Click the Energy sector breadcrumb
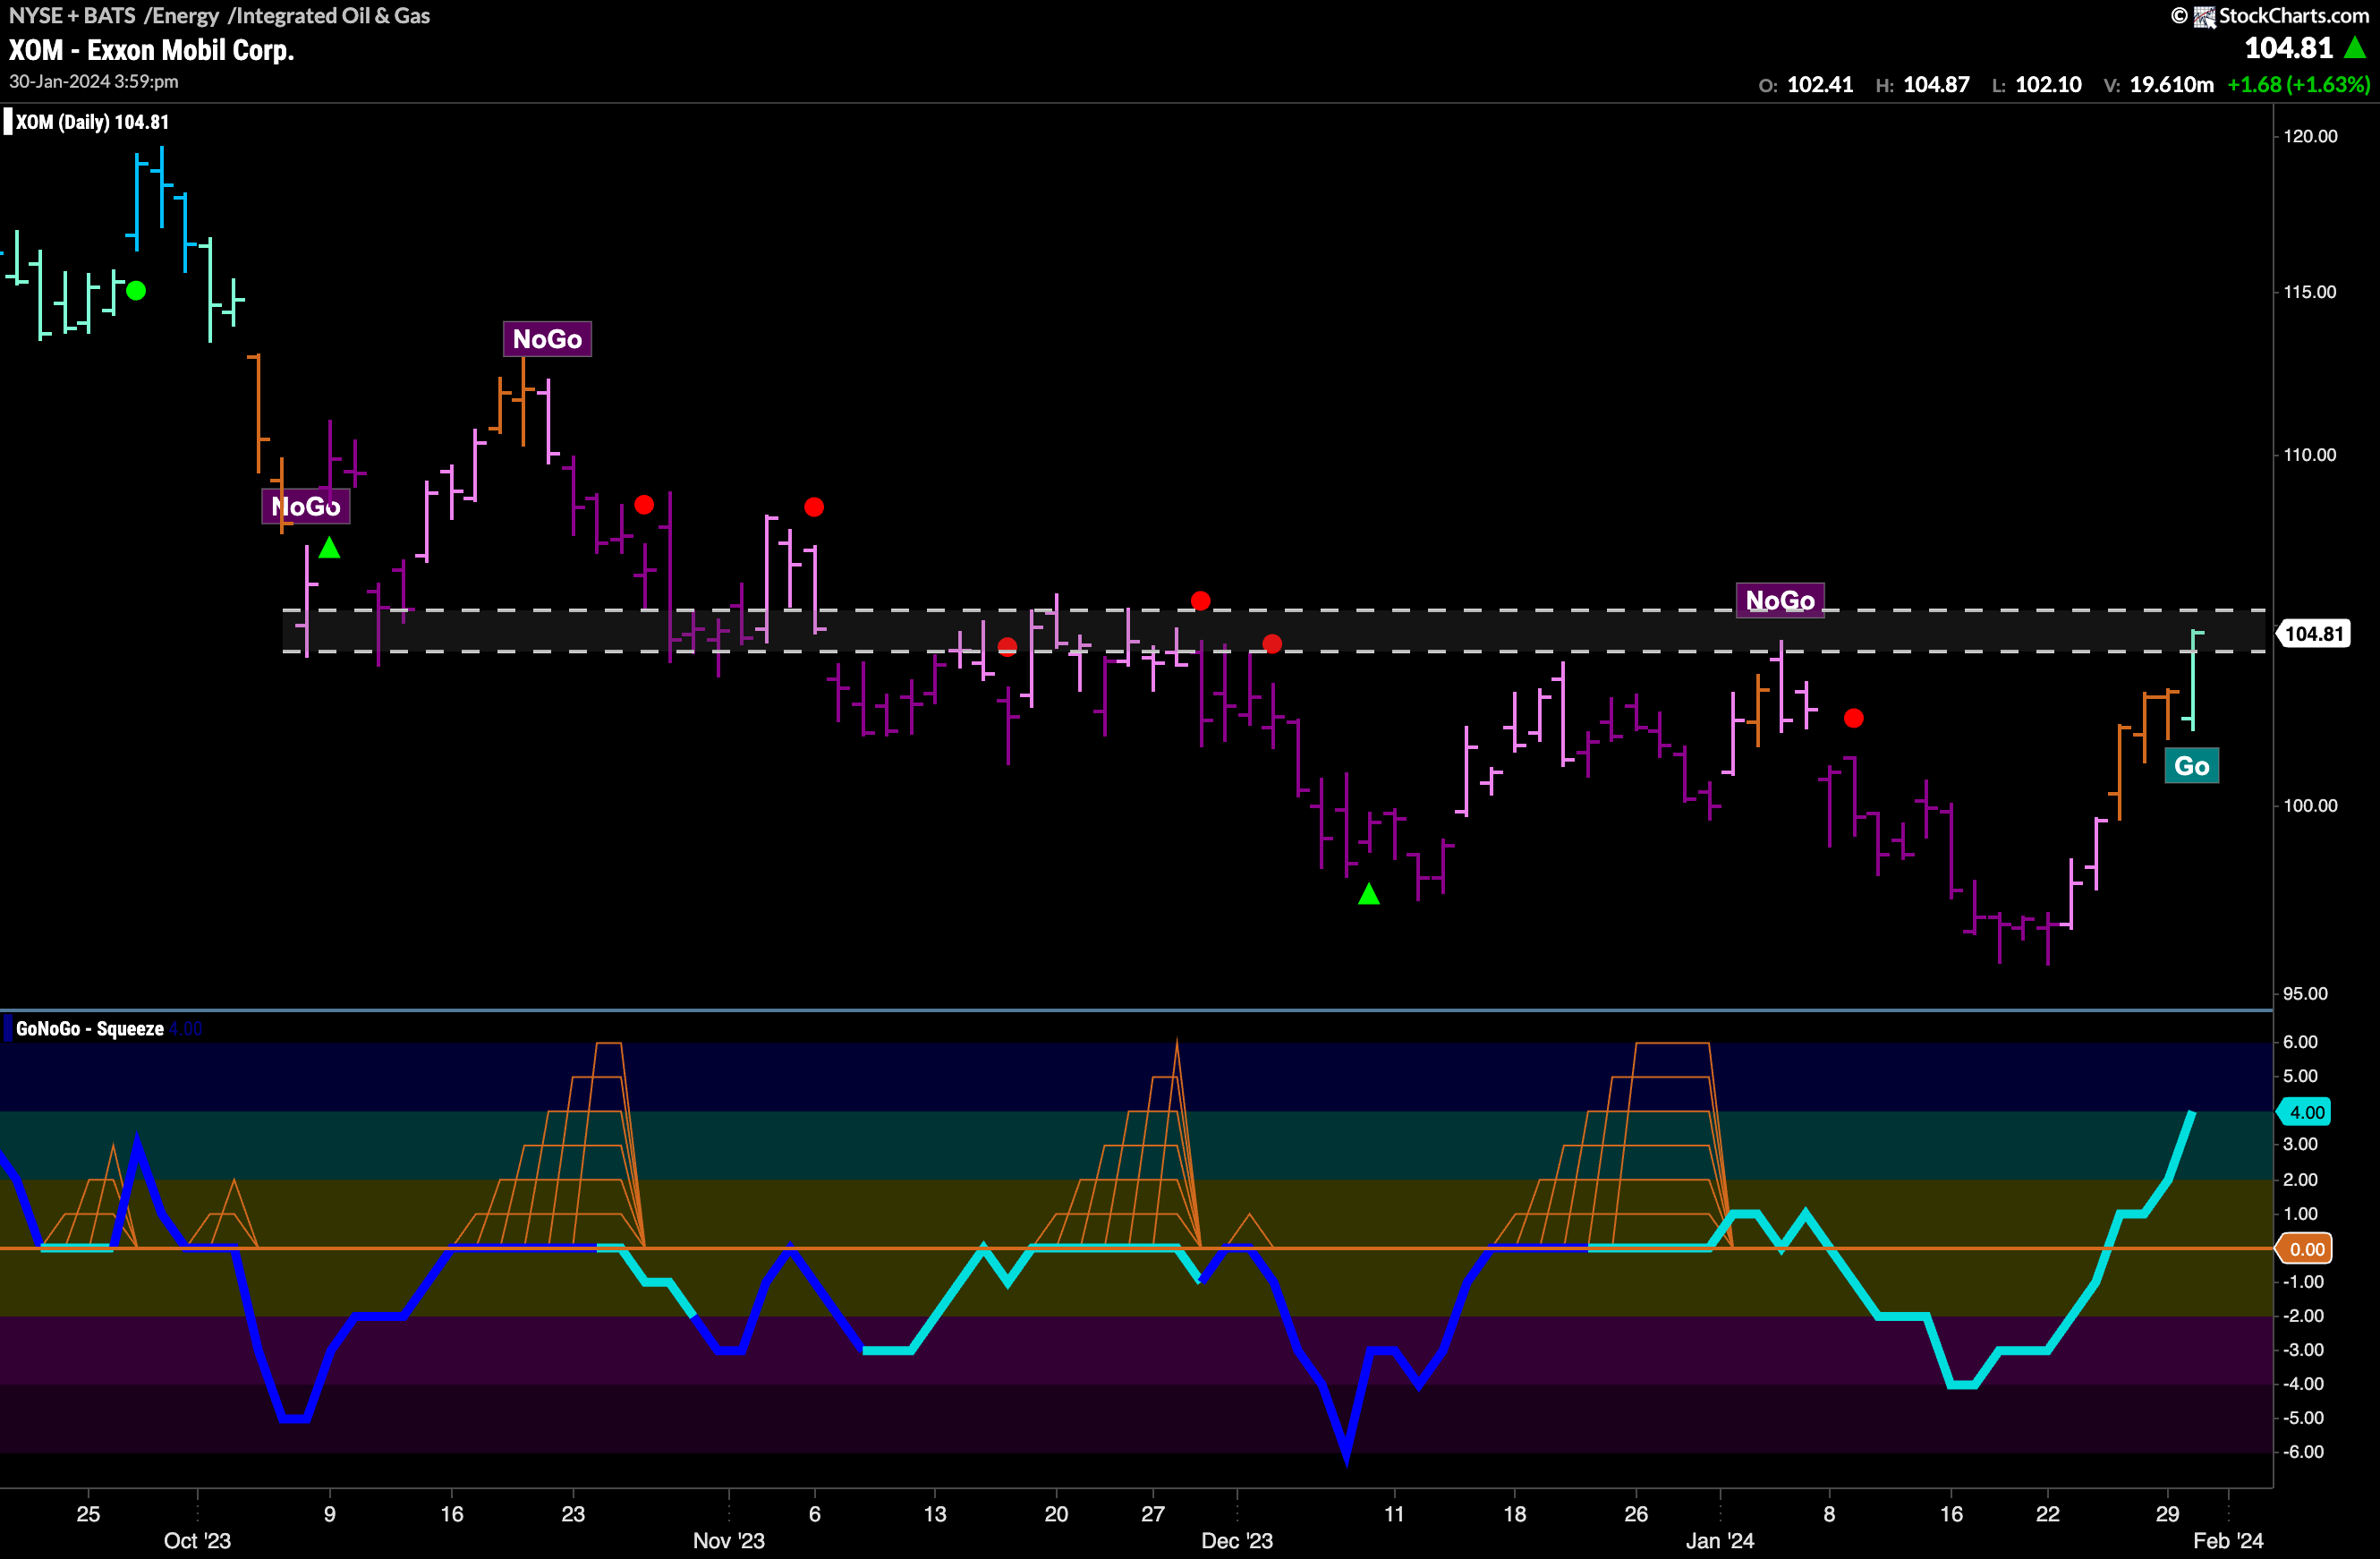Viewport: 2380px width, 1559px height. coord(185,15)
